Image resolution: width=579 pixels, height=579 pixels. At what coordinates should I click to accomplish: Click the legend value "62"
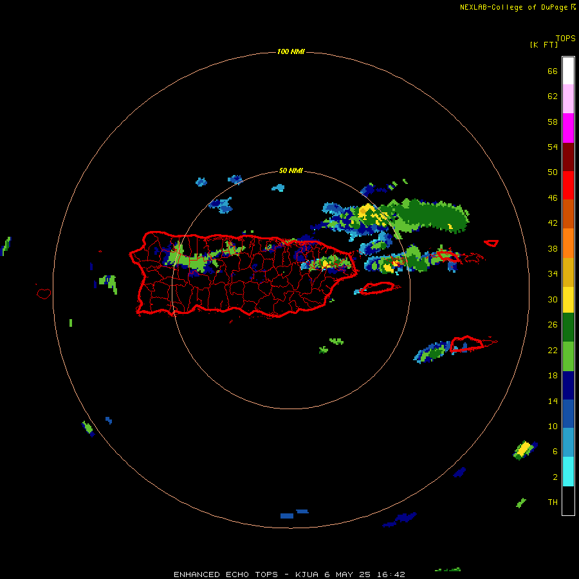(553, 96)
